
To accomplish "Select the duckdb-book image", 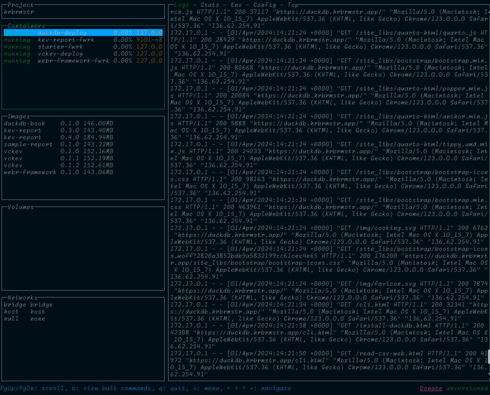I will (24, 123).
